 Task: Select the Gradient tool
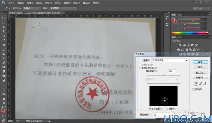(x=4, y=67)
